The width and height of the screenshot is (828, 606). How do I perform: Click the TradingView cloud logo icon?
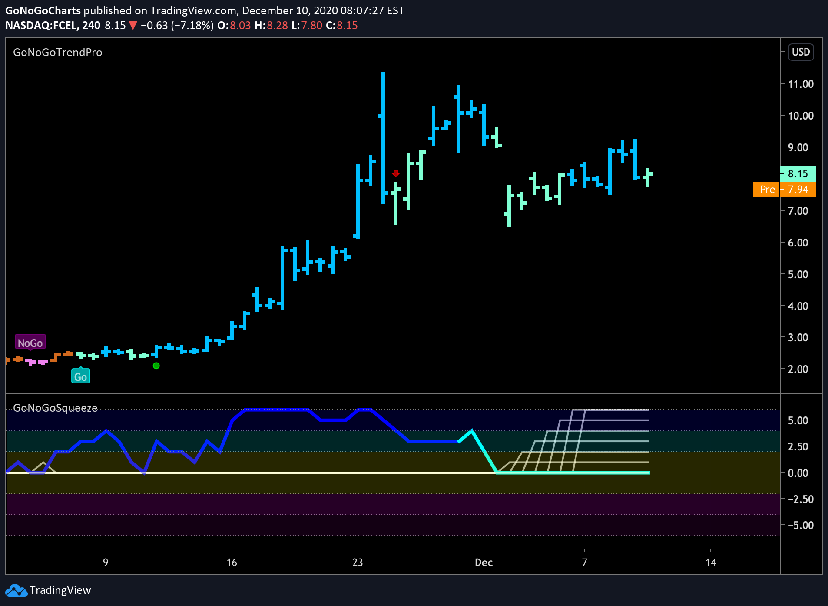coord(16,590)
